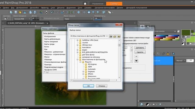Screen dimensions: 195x109
Task: Select Карты деформации in file types list
Action: pos(52,39)
